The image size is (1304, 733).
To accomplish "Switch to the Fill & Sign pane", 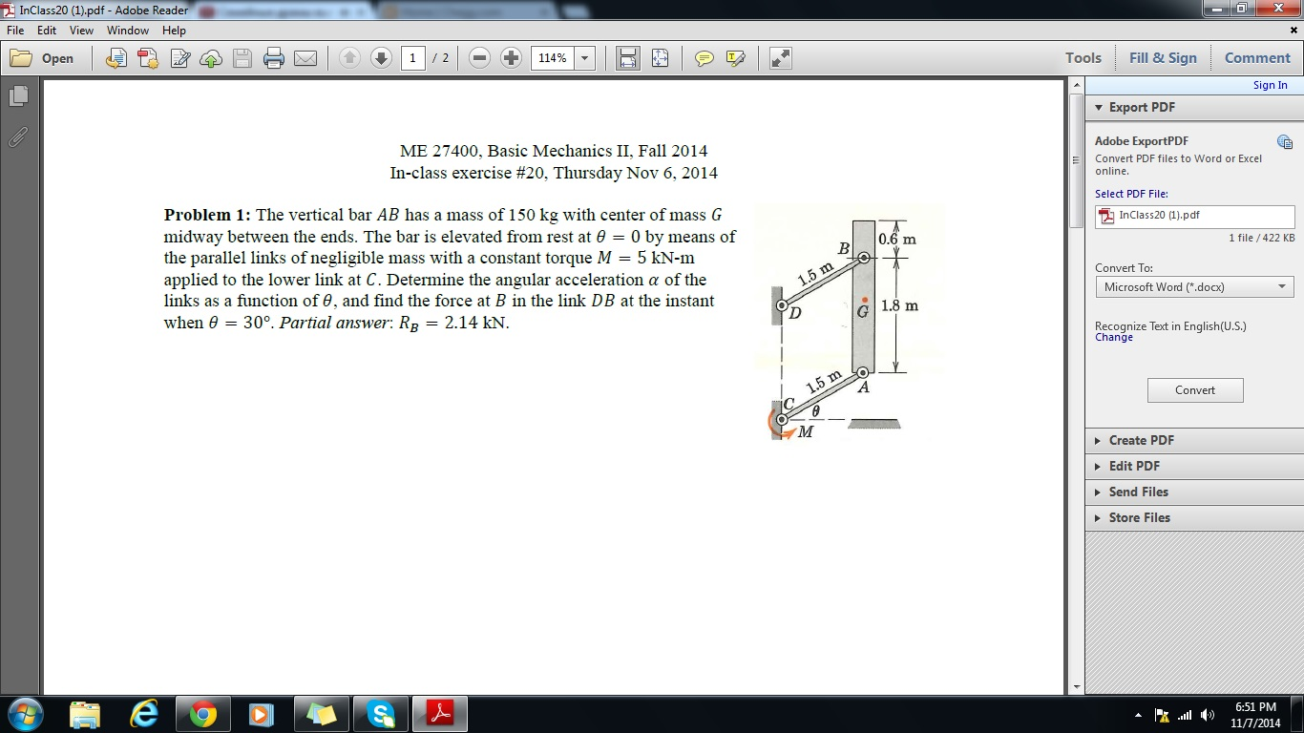I will [x=1163, y=58].
